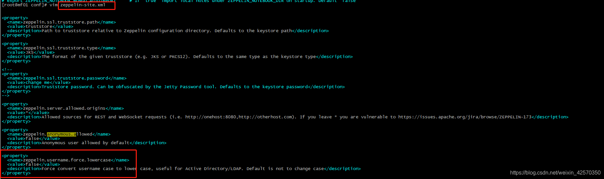Click the JKS value line
Viewport: 604px width, 179px height.
[31, 52]
